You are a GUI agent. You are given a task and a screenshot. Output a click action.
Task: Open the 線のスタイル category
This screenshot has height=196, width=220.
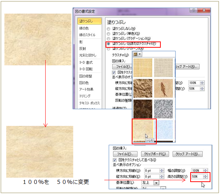87,35
